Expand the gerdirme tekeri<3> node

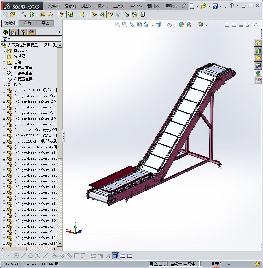[x=4, y=108]
